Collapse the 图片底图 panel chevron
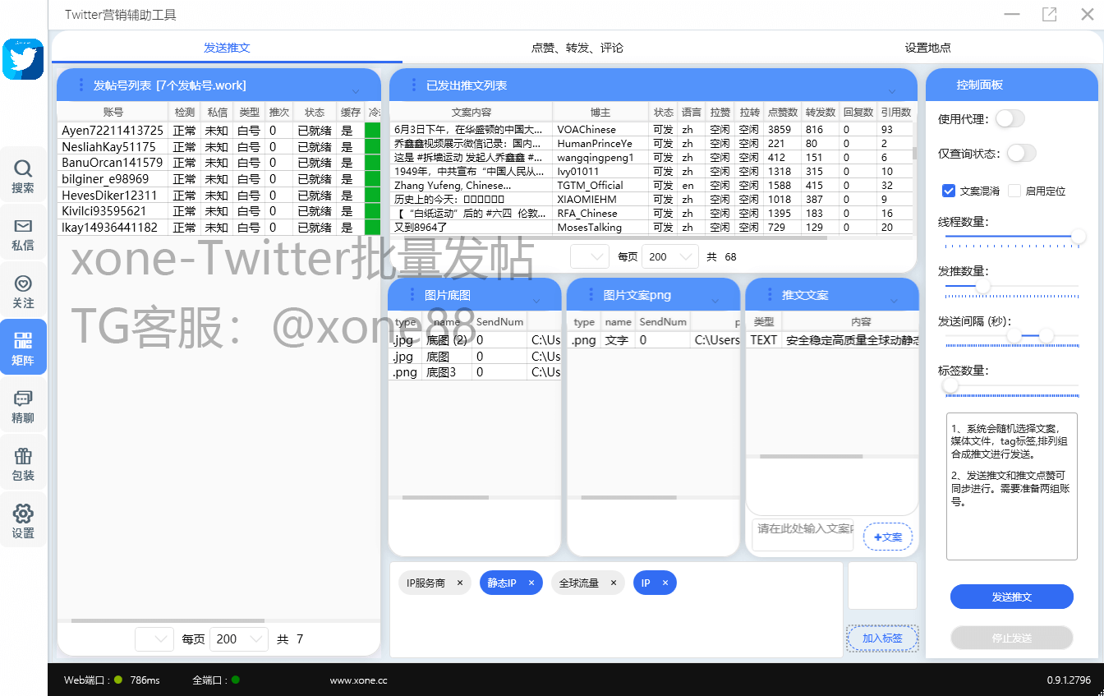1104x696 pixels. pyautogui.click(x=536, y=300)
